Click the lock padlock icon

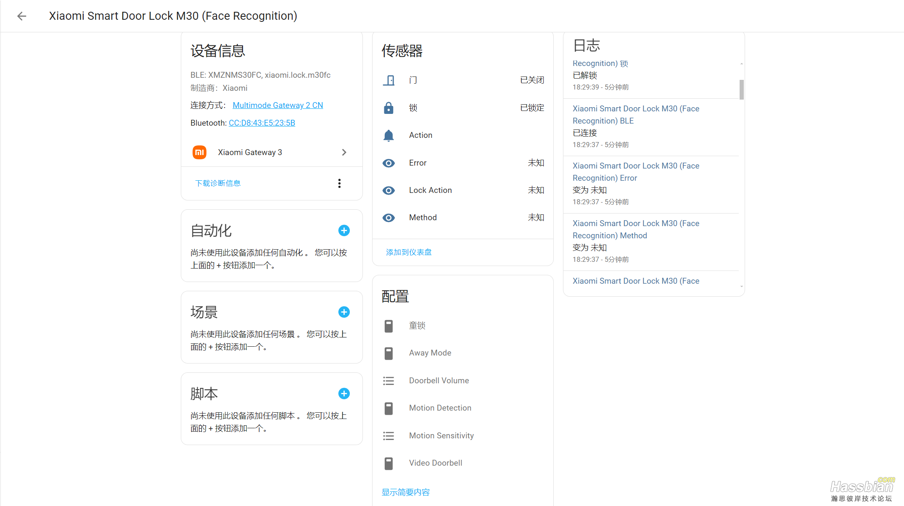click(x=389, y=108)
